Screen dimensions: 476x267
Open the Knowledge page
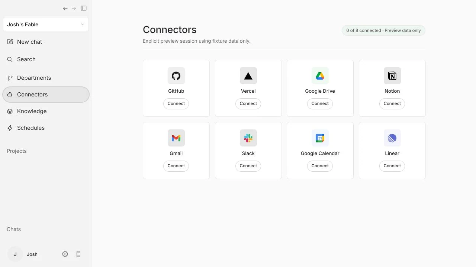tap(46, 111)
